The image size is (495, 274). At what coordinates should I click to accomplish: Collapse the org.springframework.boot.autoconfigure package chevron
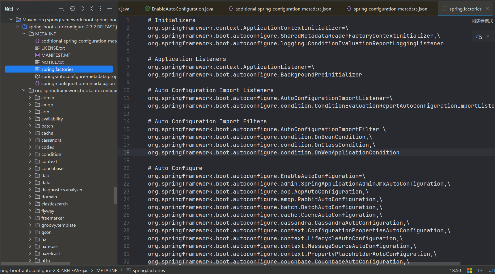(24, 90)
